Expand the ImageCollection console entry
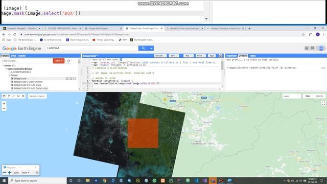 [x=227, y=67]
